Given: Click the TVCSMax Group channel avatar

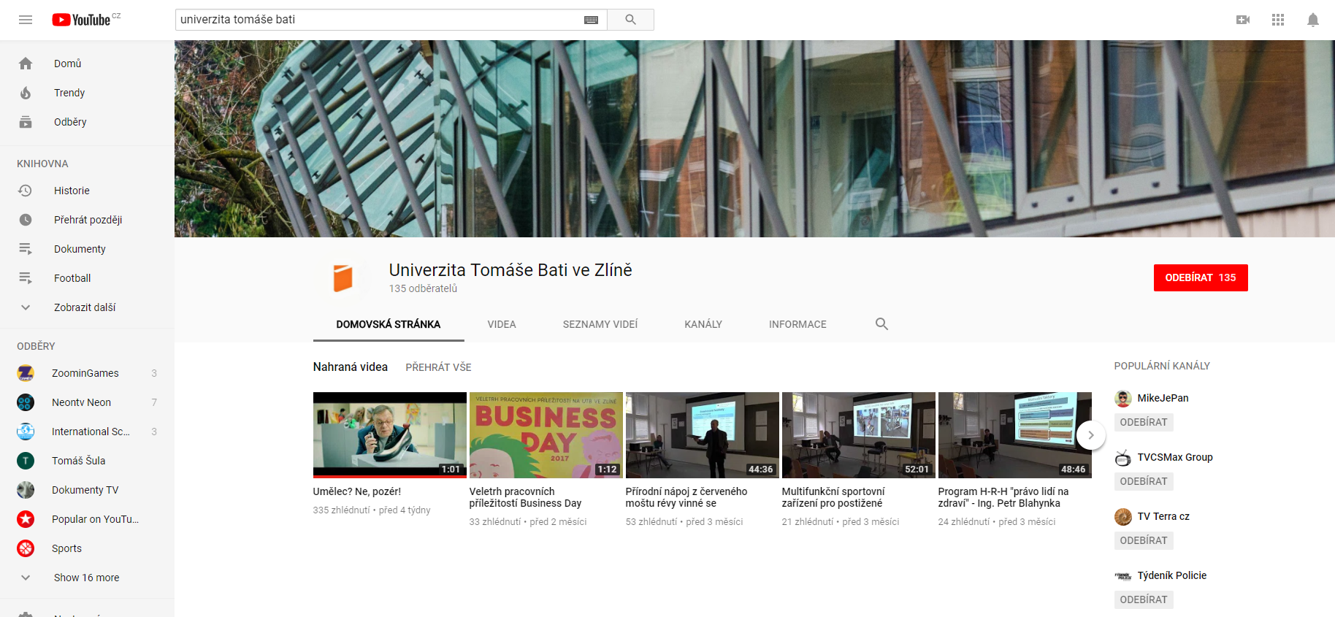Looking at the screenshot, I should [x=1122, y=457].
